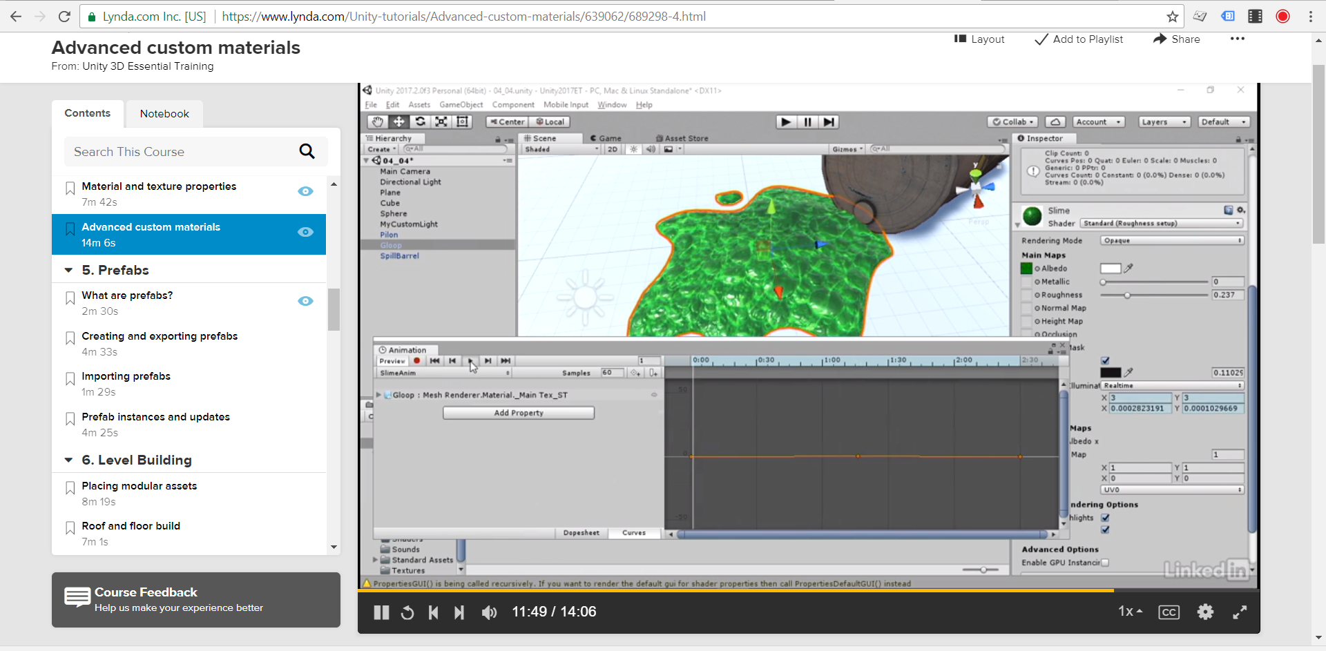The height and width of the screenshot is (651, 1326).
Task: Click Albedo white color swatch
Action: 1111,269
